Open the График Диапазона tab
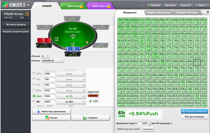The image size is (210, 133). click(x=158, y=13)
